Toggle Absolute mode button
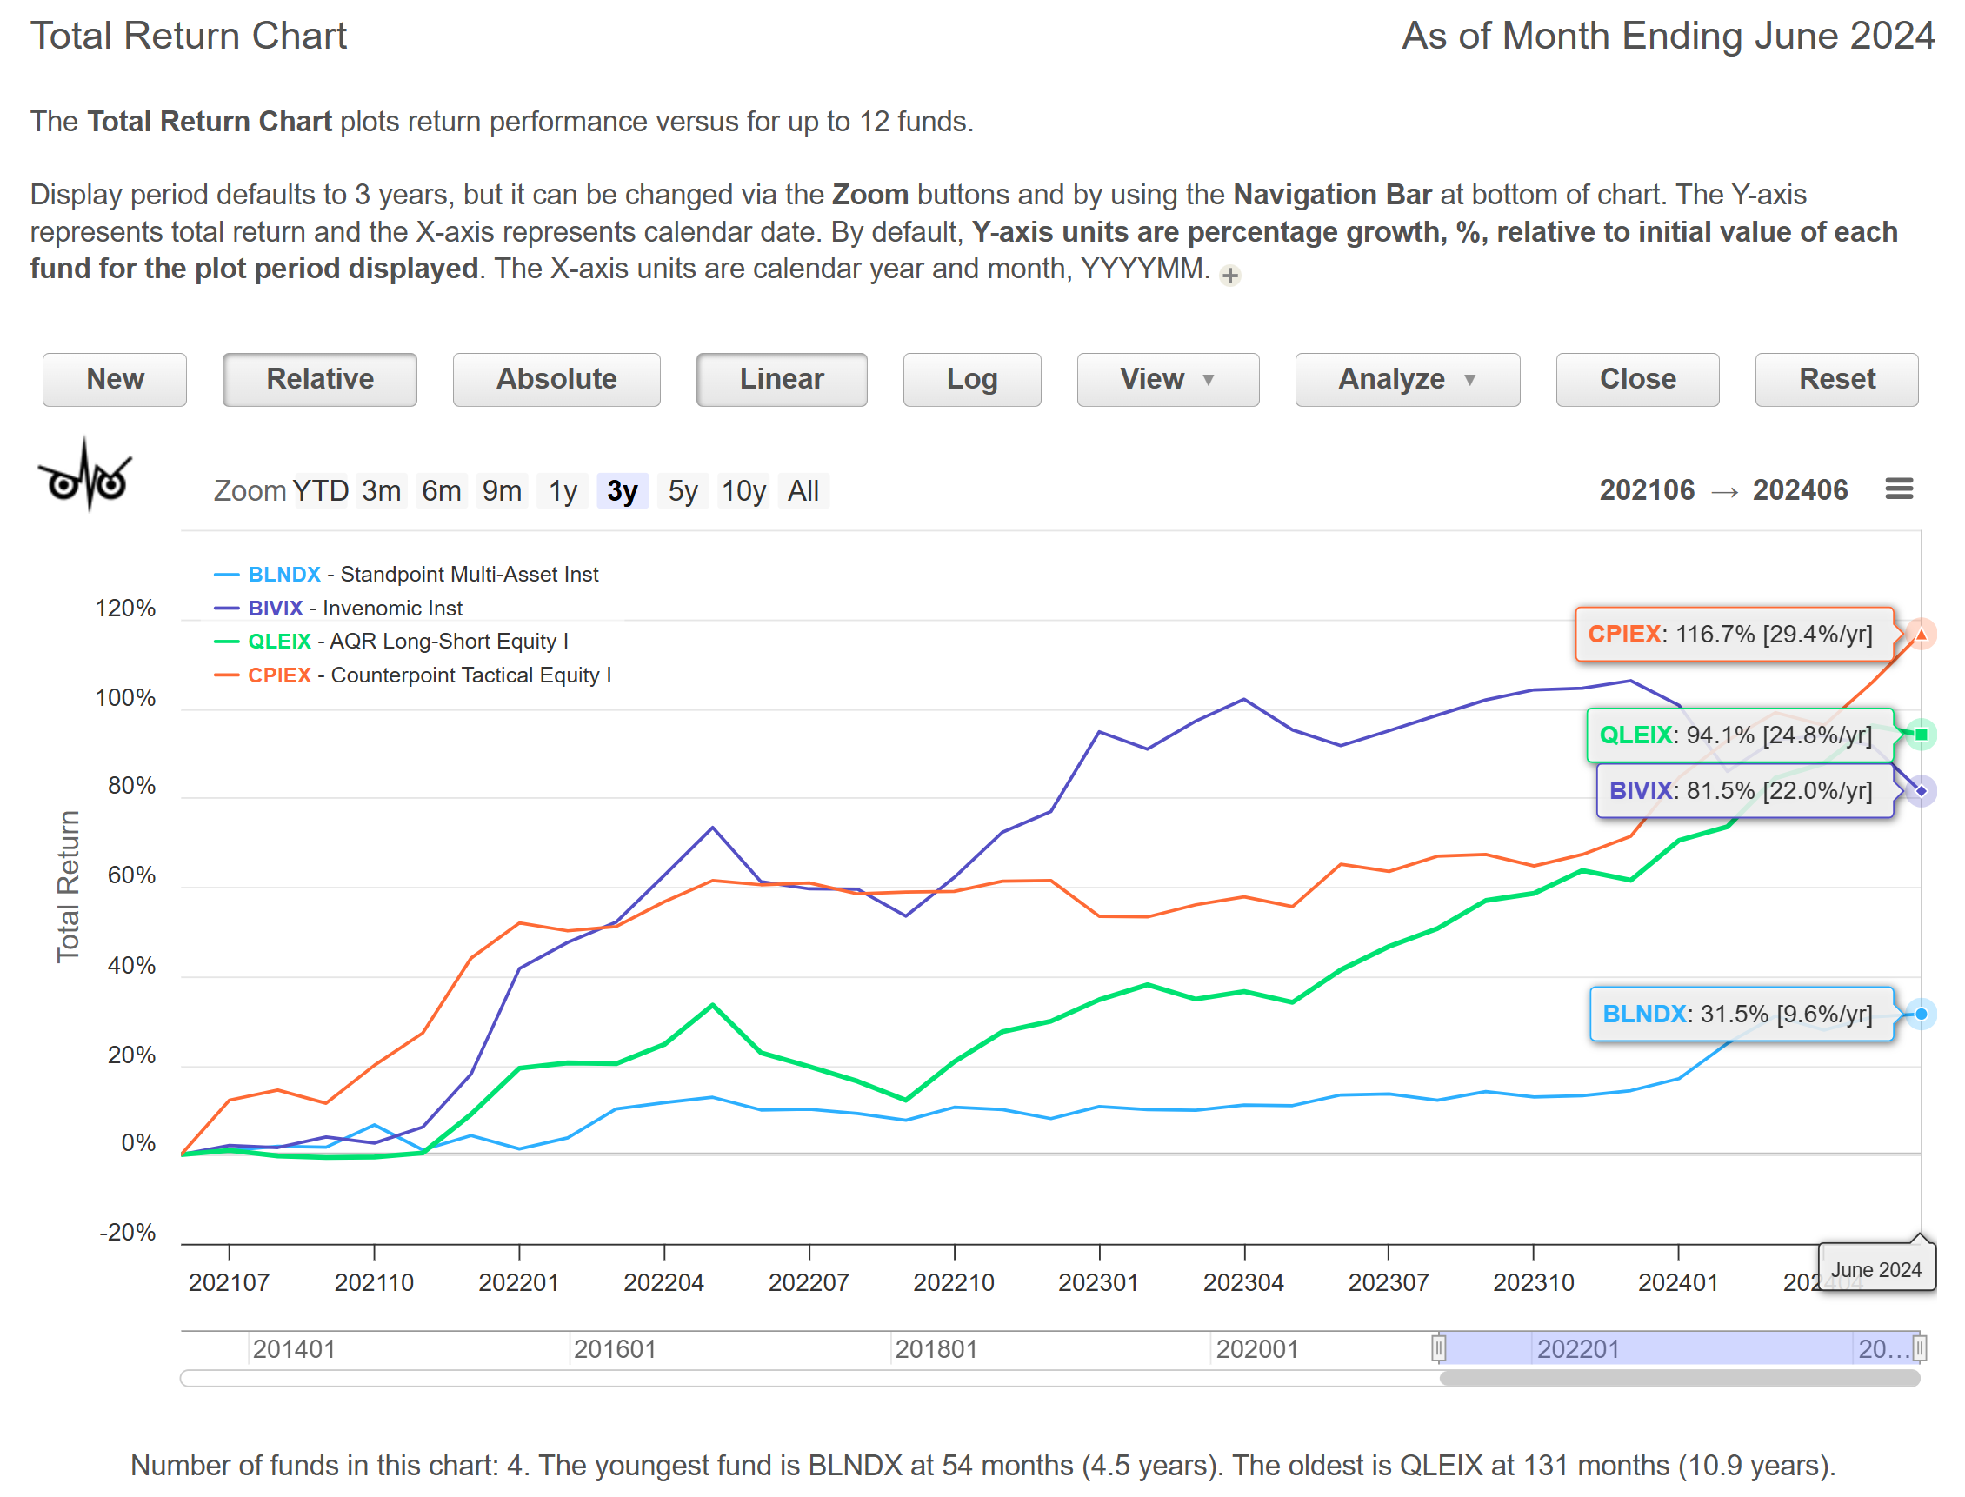 (556, 380)
